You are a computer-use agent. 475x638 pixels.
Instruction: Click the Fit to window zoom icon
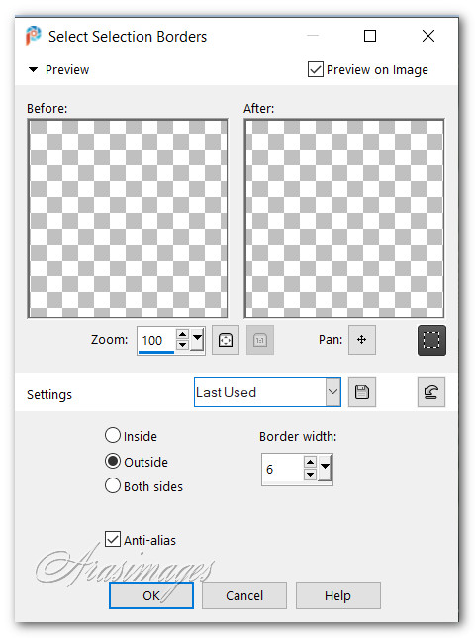[226, 340]
